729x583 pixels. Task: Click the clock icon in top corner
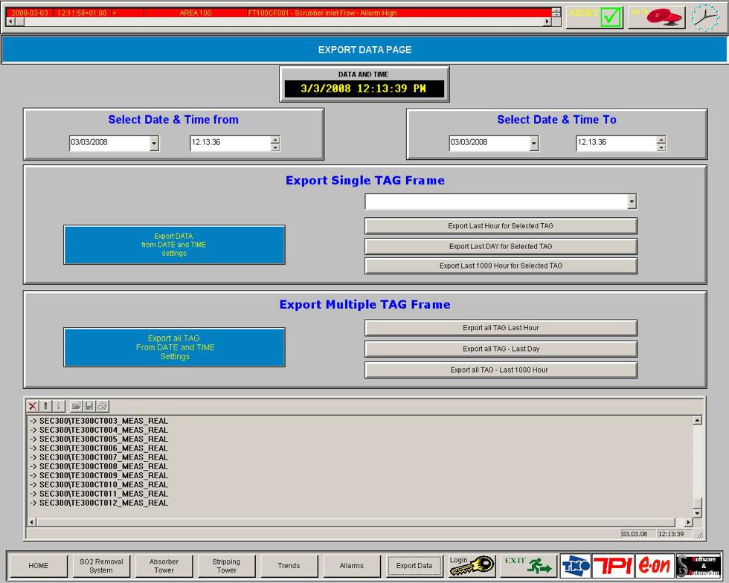coord(705,16)
